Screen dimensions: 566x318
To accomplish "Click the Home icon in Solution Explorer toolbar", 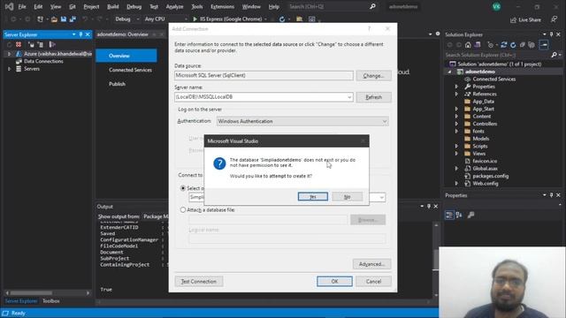I will pyautogui.click(x=468, y=45).
